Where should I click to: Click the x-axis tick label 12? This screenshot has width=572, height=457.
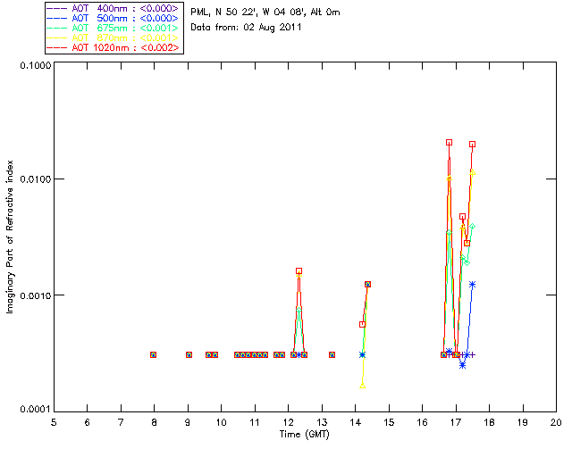[x=288, y=422]
